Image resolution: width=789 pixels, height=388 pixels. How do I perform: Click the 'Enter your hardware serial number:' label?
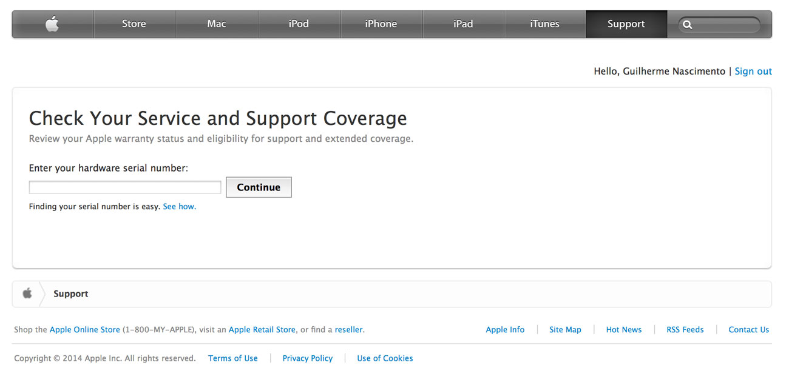click(x=109, y=168)
